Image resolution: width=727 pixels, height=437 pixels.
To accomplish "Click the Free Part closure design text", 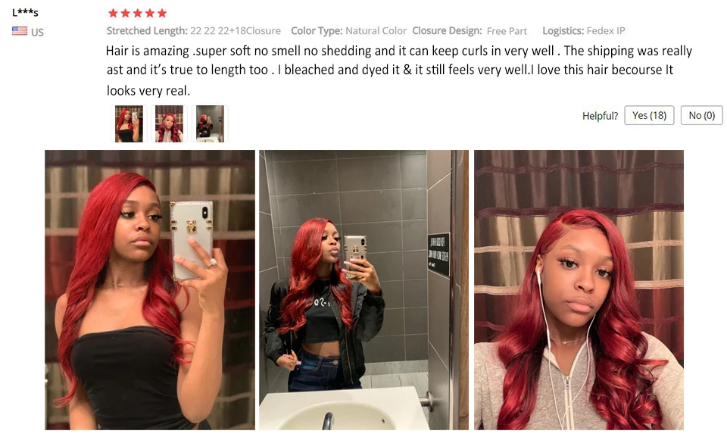I will coord(507,31).
